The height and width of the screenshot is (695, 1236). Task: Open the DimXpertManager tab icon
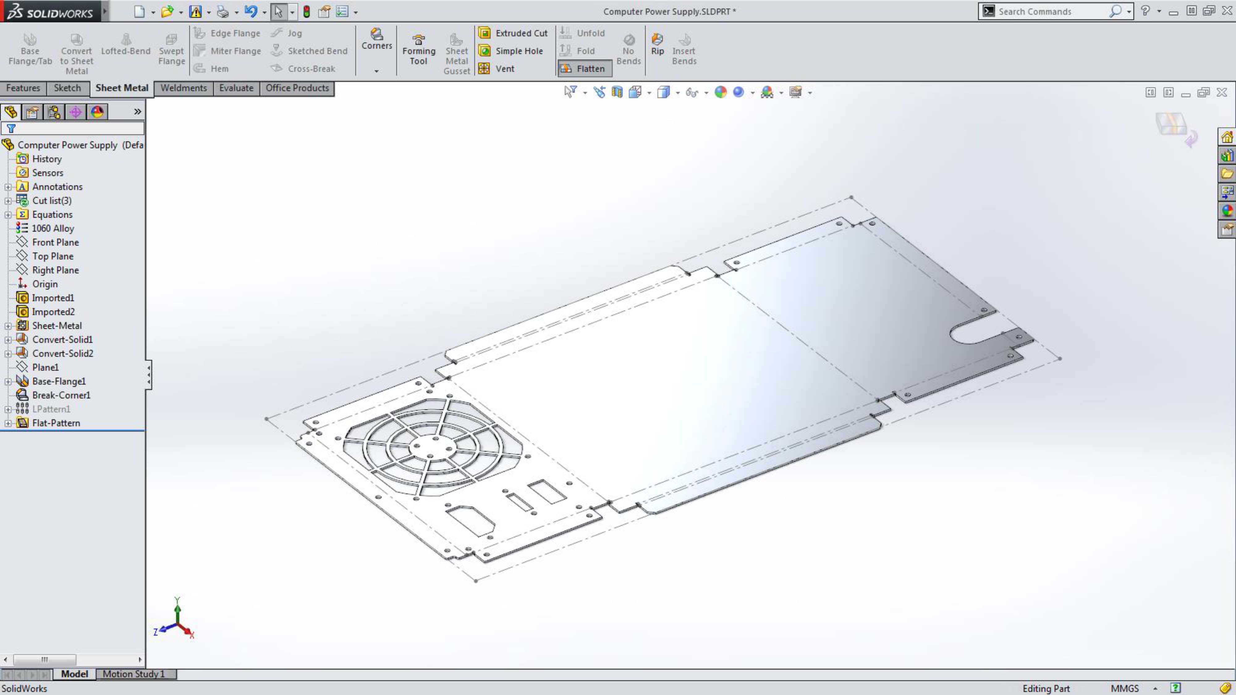tap(75, 112)
